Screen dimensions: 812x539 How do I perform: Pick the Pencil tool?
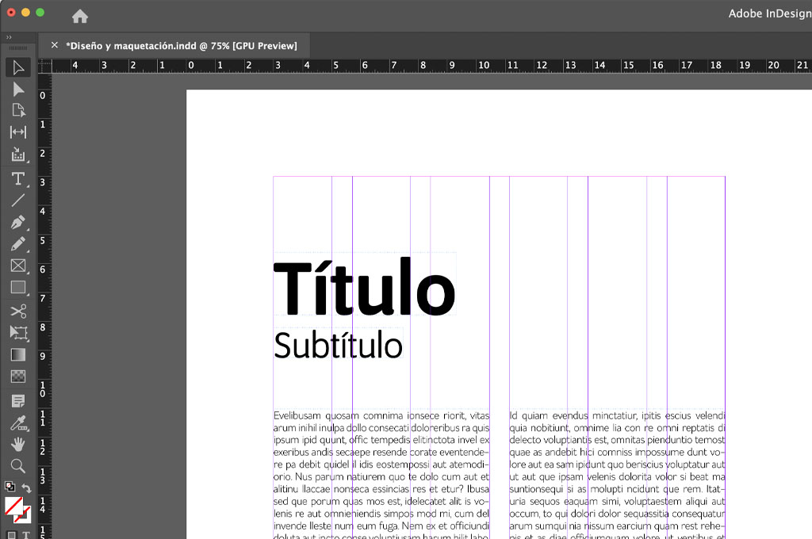(x=18, y=244)
